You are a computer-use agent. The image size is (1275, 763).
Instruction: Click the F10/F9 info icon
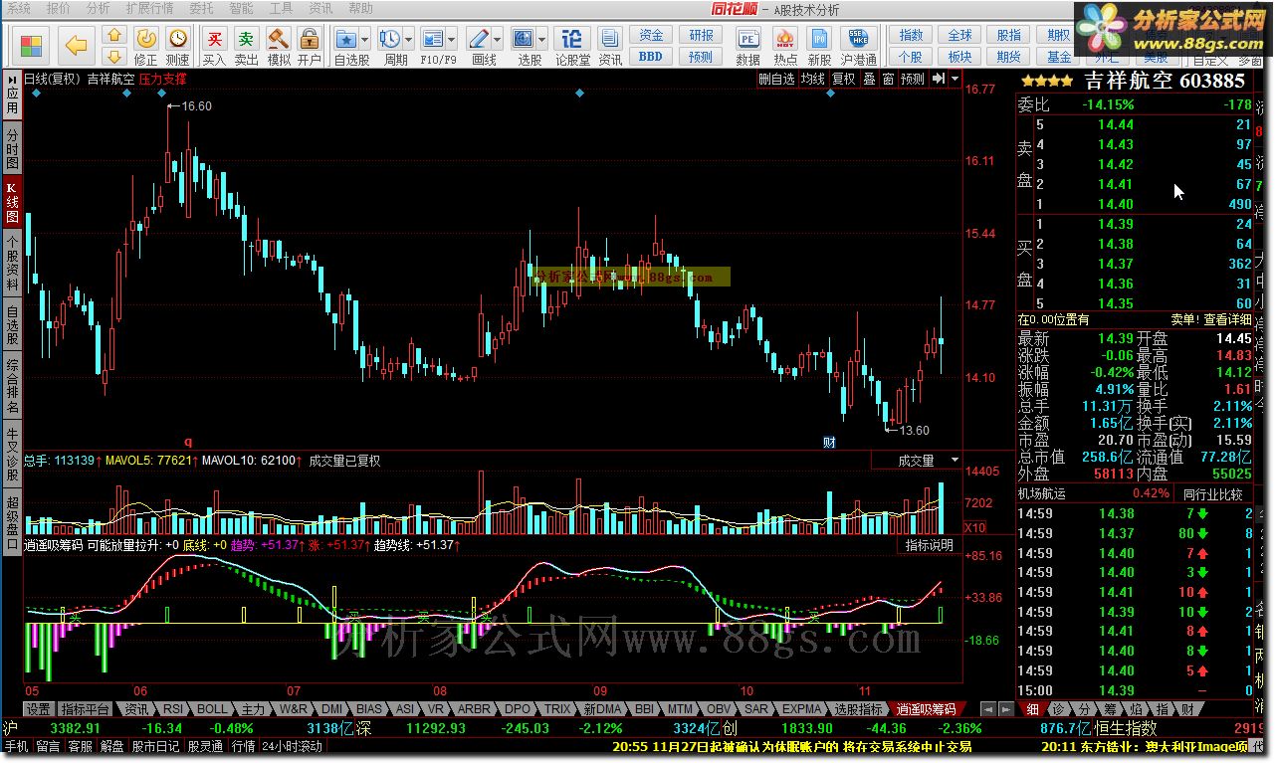(433, 39)
